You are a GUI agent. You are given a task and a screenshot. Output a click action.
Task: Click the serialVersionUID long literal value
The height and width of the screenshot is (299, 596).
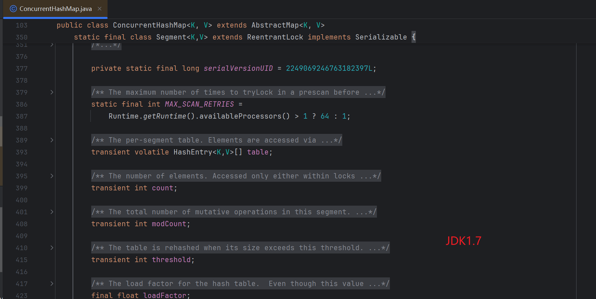[x=329, y=68]
